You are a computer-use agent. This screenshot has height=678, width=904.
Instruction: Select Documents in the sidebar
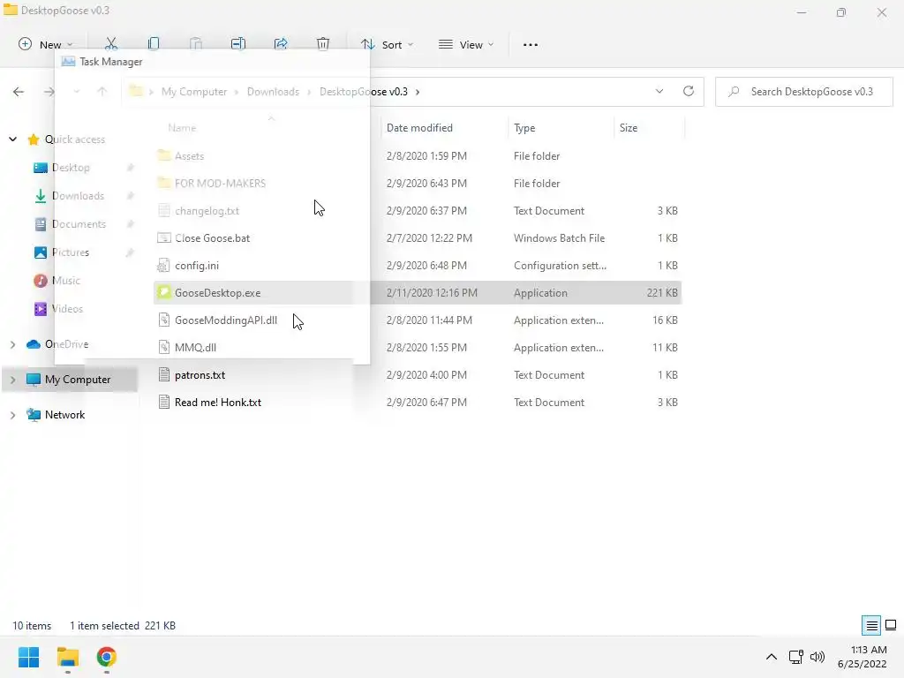(79, 223)
